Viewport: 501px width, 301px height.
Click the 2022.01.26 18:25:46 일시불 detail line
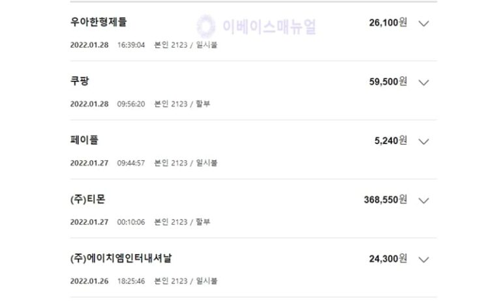144,281
